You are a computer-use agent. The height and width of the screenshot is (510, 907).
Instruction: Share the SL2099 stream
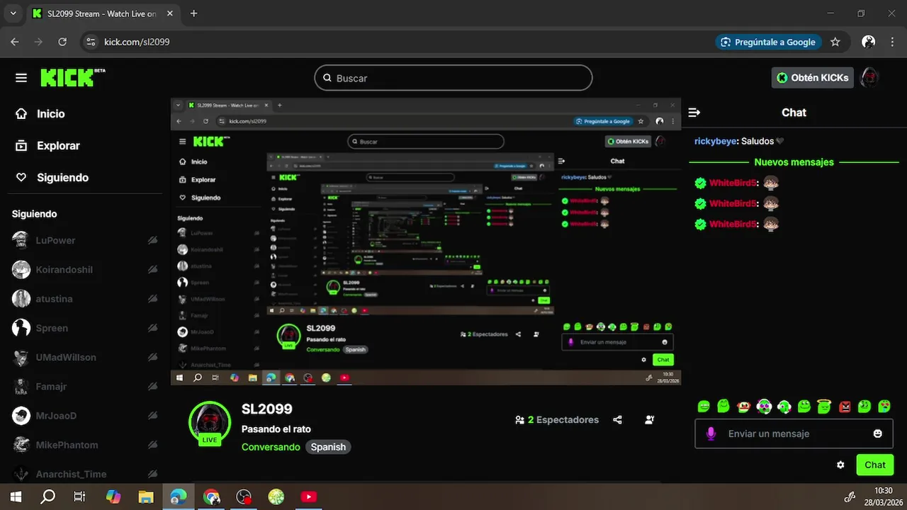pyautogui.click(x=618, y=420)
